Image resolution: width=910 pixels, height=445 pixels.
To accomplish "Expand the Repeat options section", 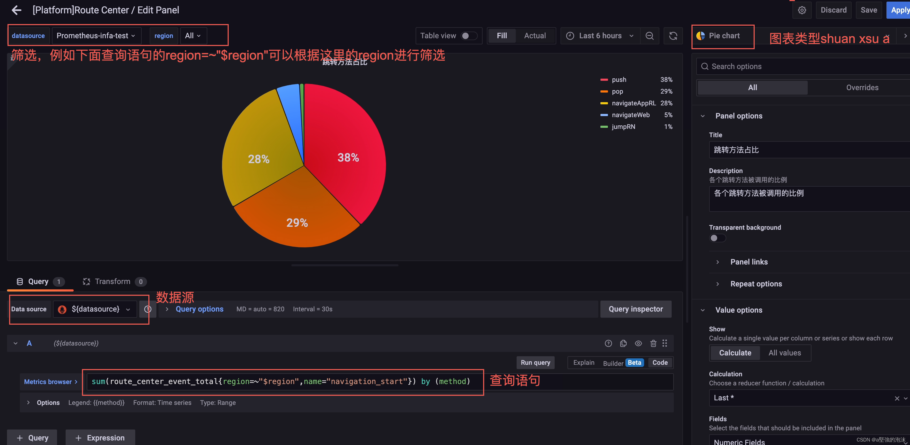I will [x=756, y=283].
